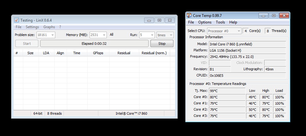Click the Core #3 current temperature reading
The width and height of the screenshot is (306, 136).
pos(227,116)
